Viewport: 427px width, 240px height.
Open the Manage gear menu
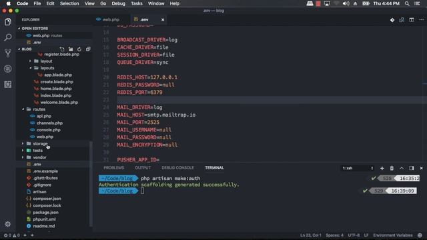point(7,224)
